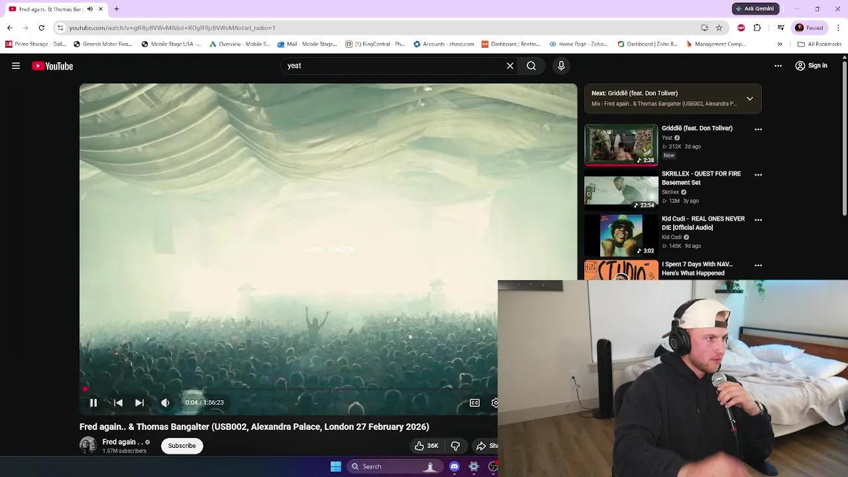Screen dimensions: 848x477
Task: Show more bookmarks with double chevron
Action: [780, 44]
